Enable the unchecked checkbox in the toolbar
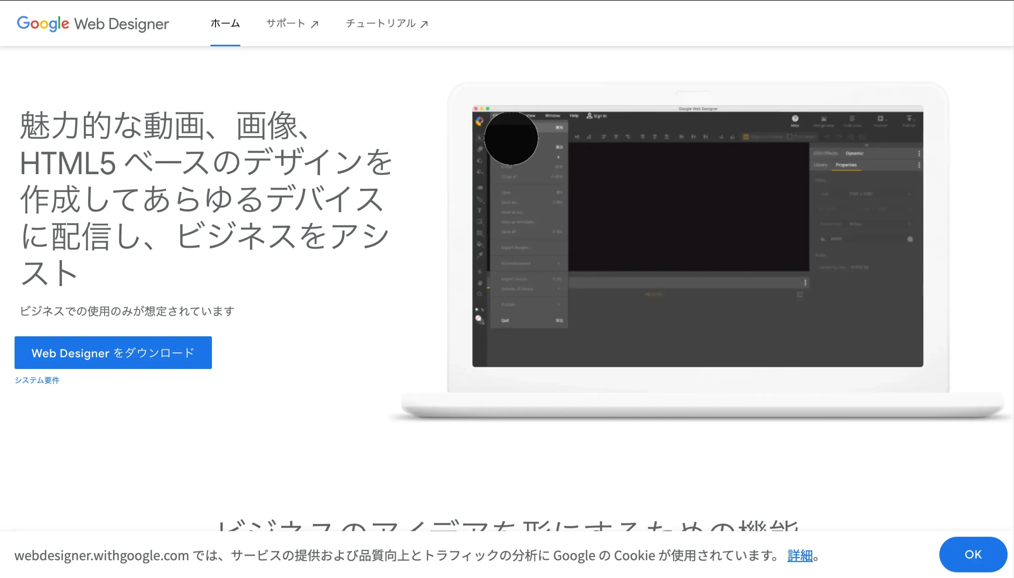 790,137
